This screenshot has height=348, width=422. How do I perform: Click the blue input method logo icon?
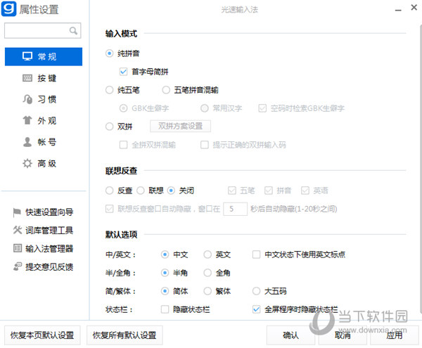8,9
